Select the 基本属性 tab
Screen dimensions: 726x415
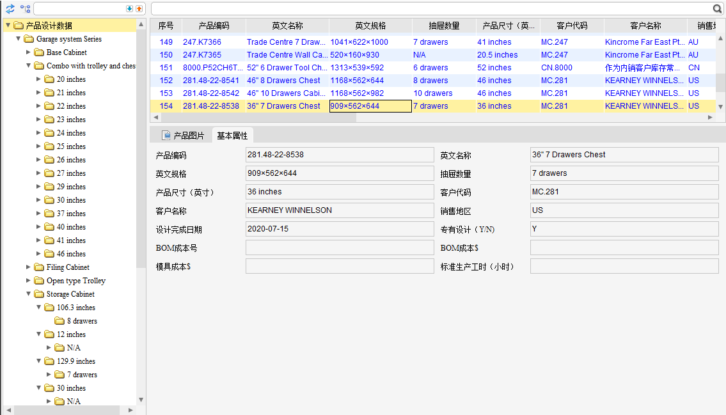coord(233,136)
